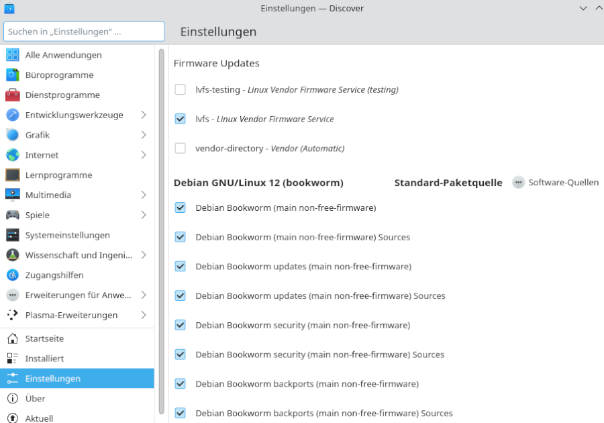Viewport: 604px width, 423px height.
Task: Open the Aktuell updates page
Action: (x=77, y=416)
